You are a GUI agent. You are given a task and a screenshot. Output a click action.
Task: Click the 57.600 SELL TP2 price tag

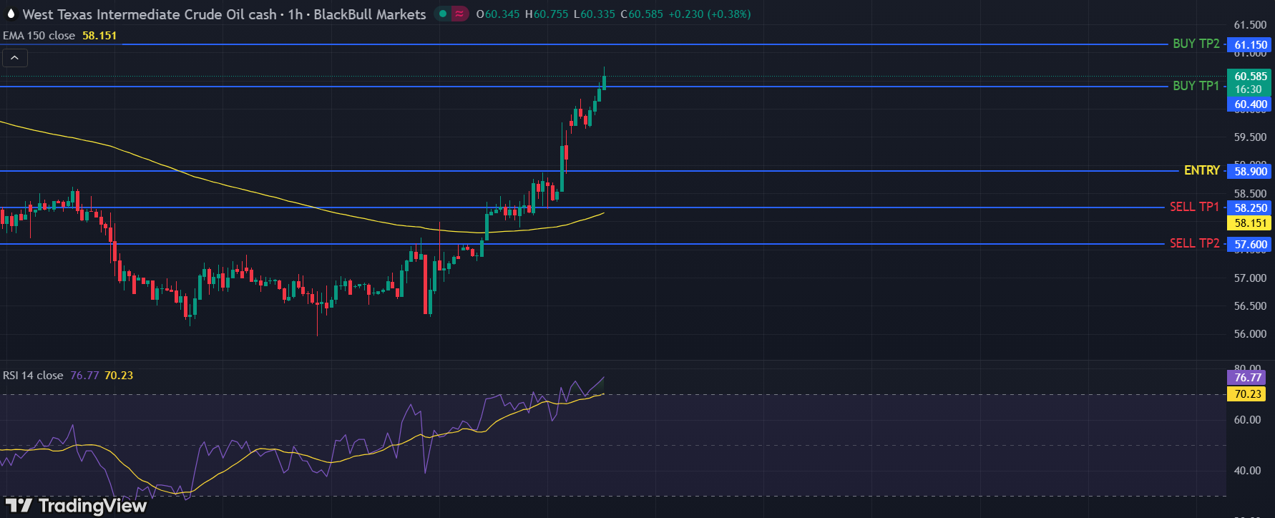[1250, 245]
